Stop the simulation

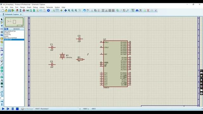[17, 109]
